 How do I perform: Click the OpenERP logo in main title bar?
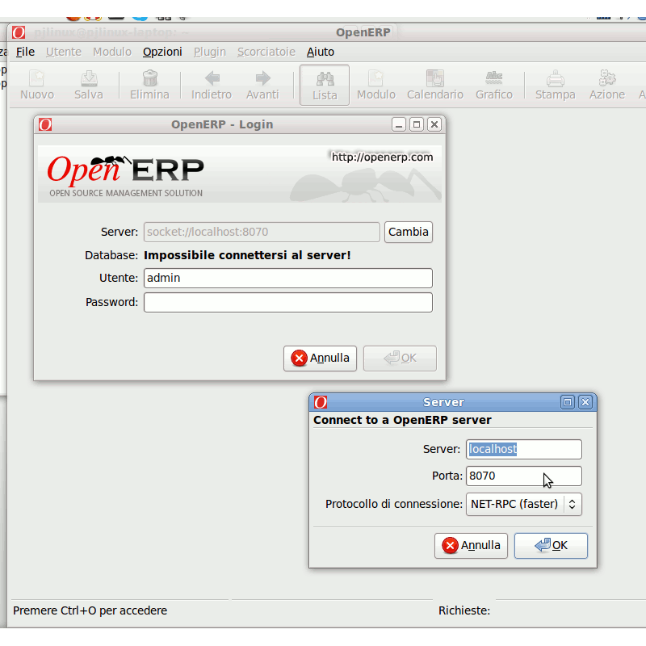pos(19,32)
